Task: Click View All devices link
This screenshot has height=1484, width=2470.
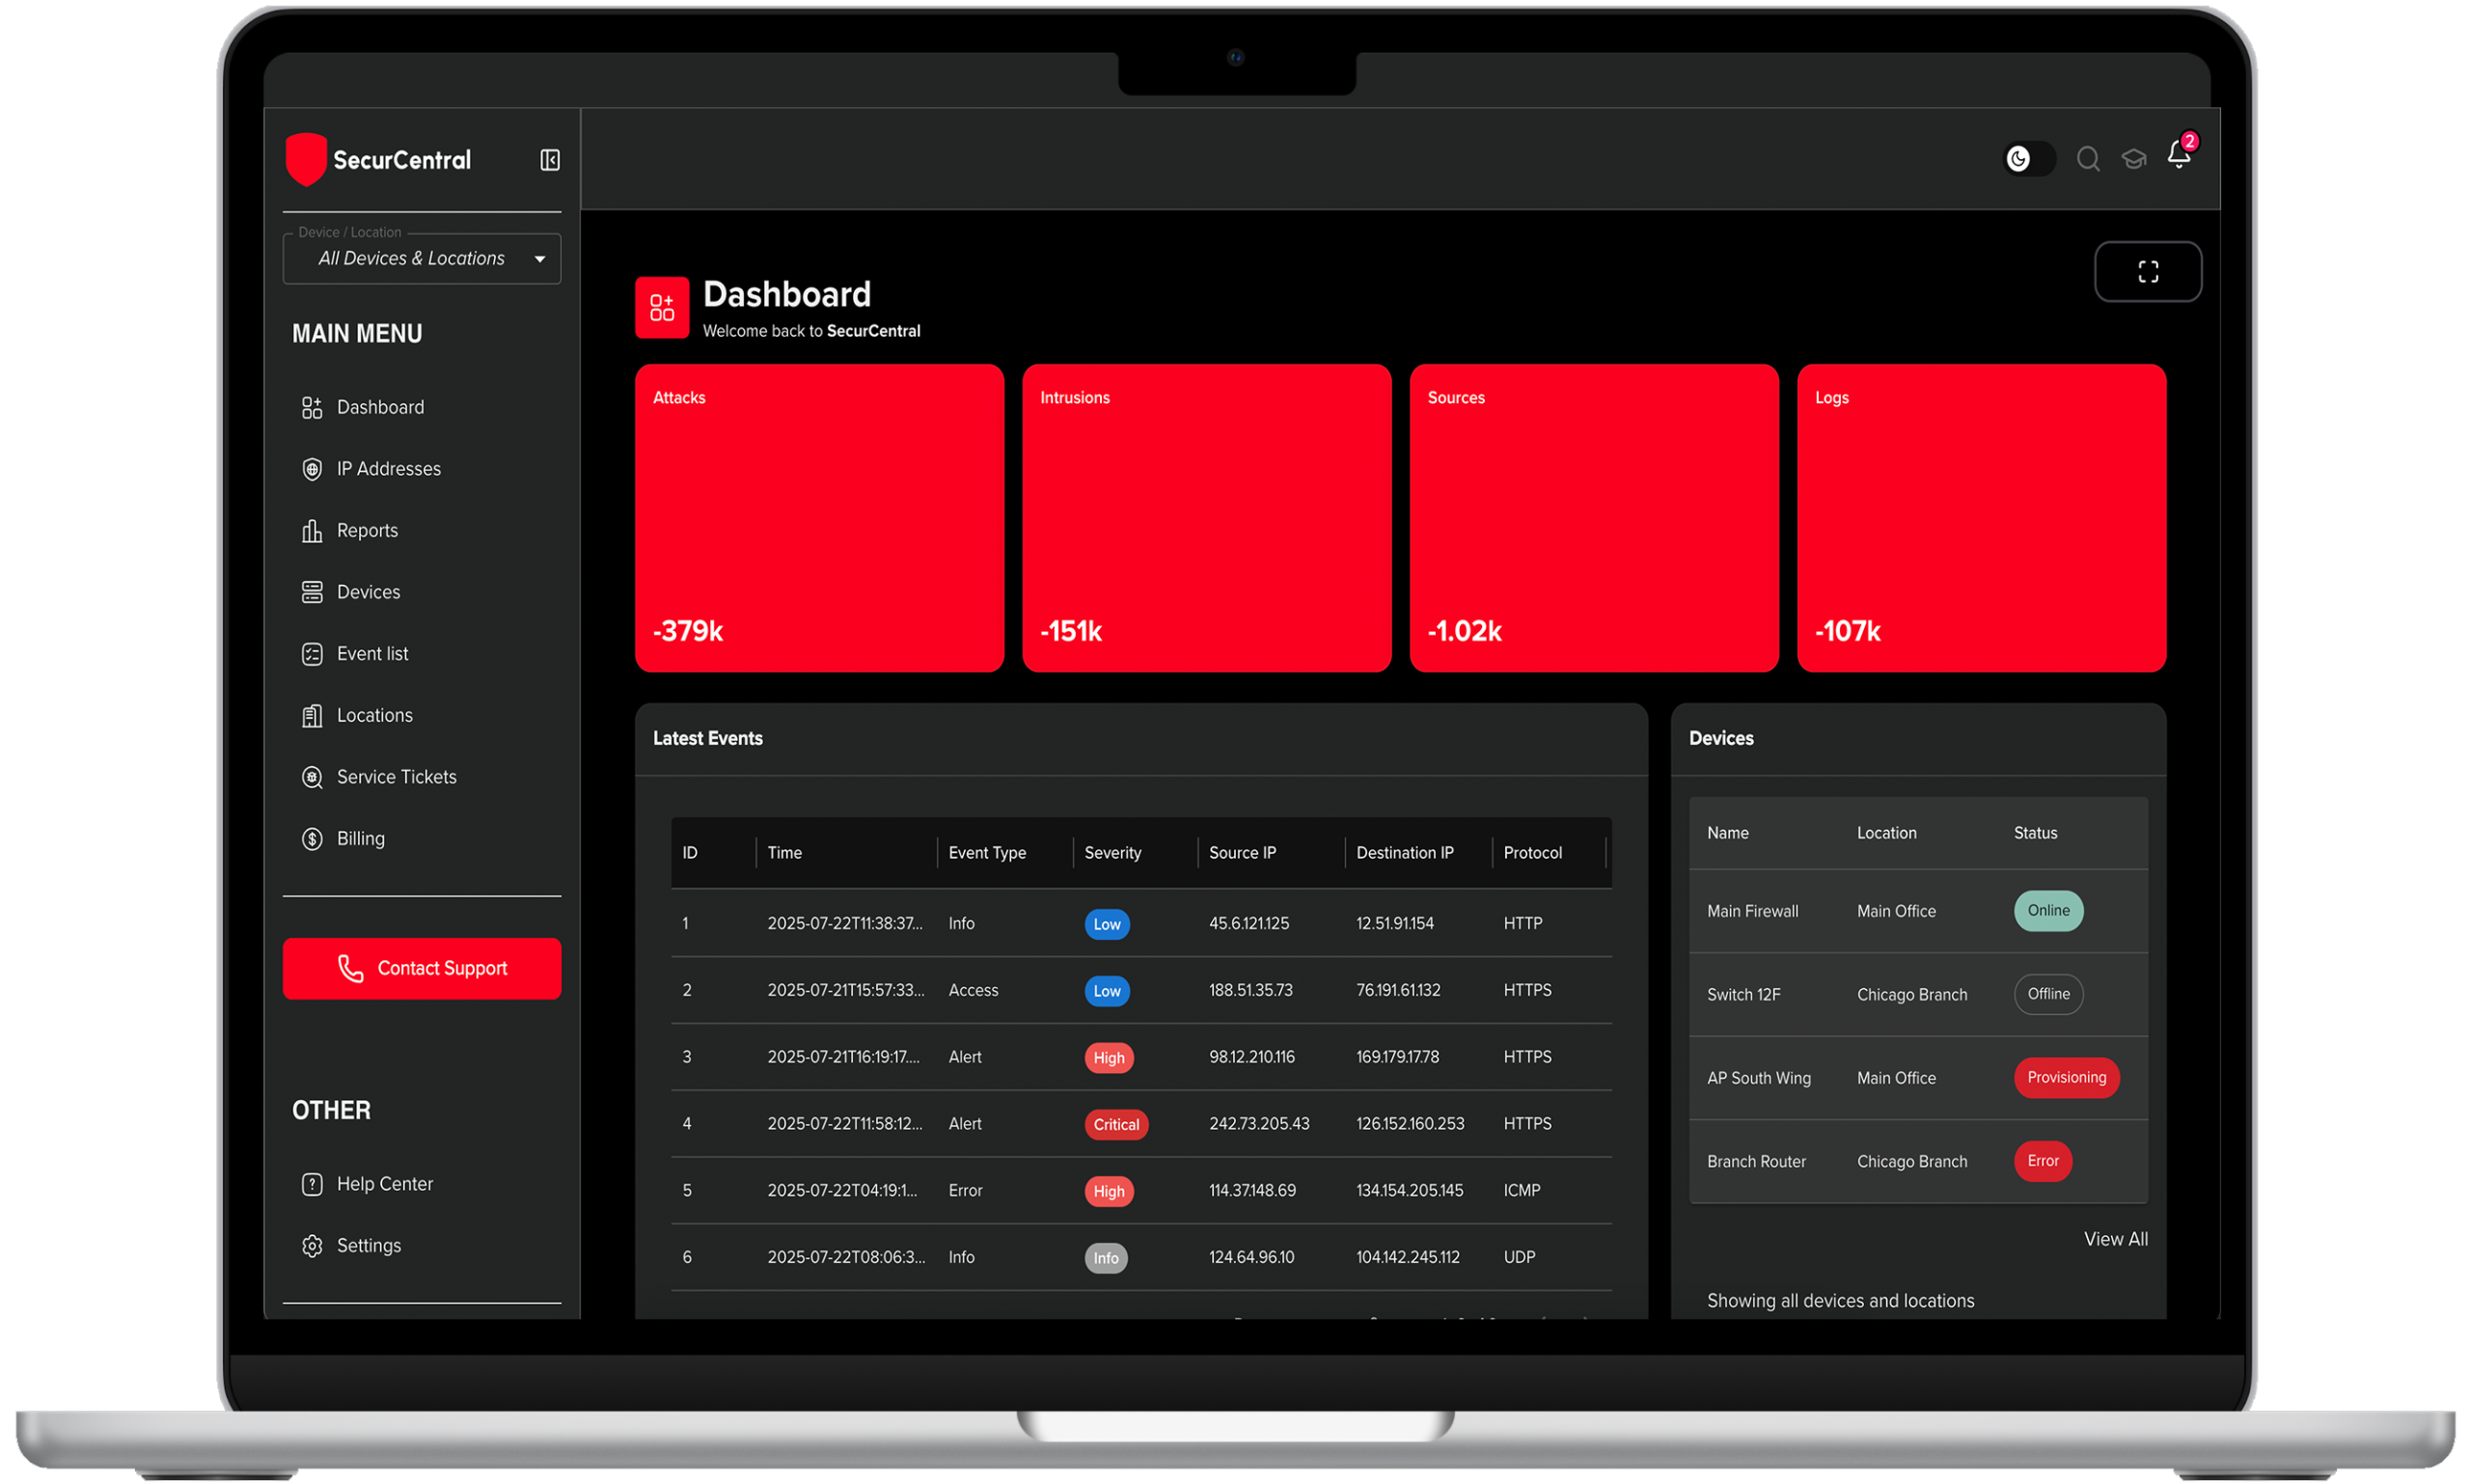Action: [x=2115, y=1239]
